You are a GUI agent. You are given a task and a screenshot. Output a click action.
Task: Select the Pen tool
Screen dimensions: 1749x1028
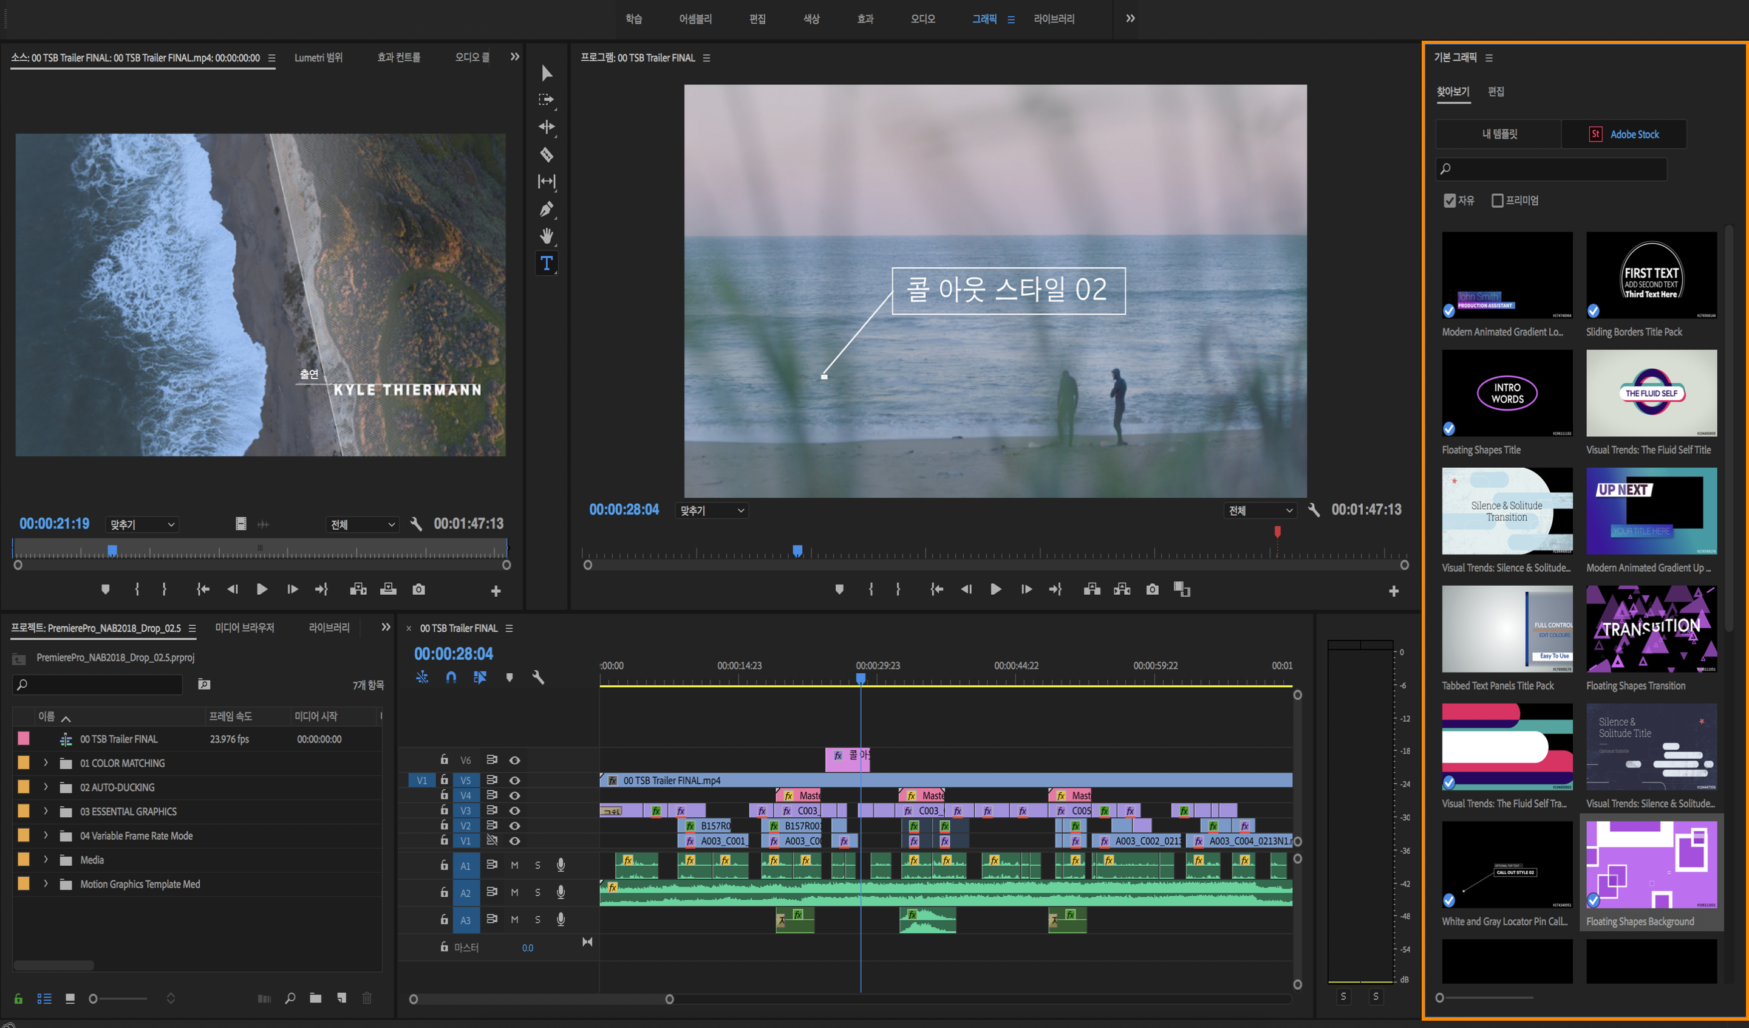(x=547, y=208)
